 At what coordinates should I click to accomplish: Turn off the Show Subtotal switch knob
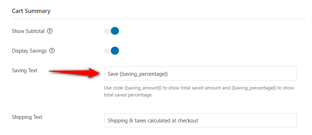pos(115,31)
